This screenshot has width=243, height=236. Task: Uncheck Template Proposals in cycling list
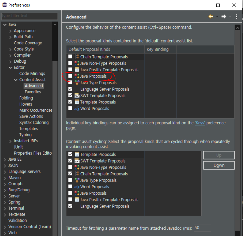pyautogui.click(x=70, y=154)
